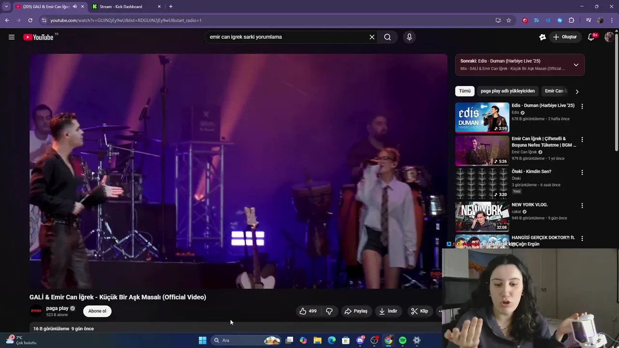Select the 'Tümü' filter chip
This screenshot has width=619, height=348.
click(465, 91)
